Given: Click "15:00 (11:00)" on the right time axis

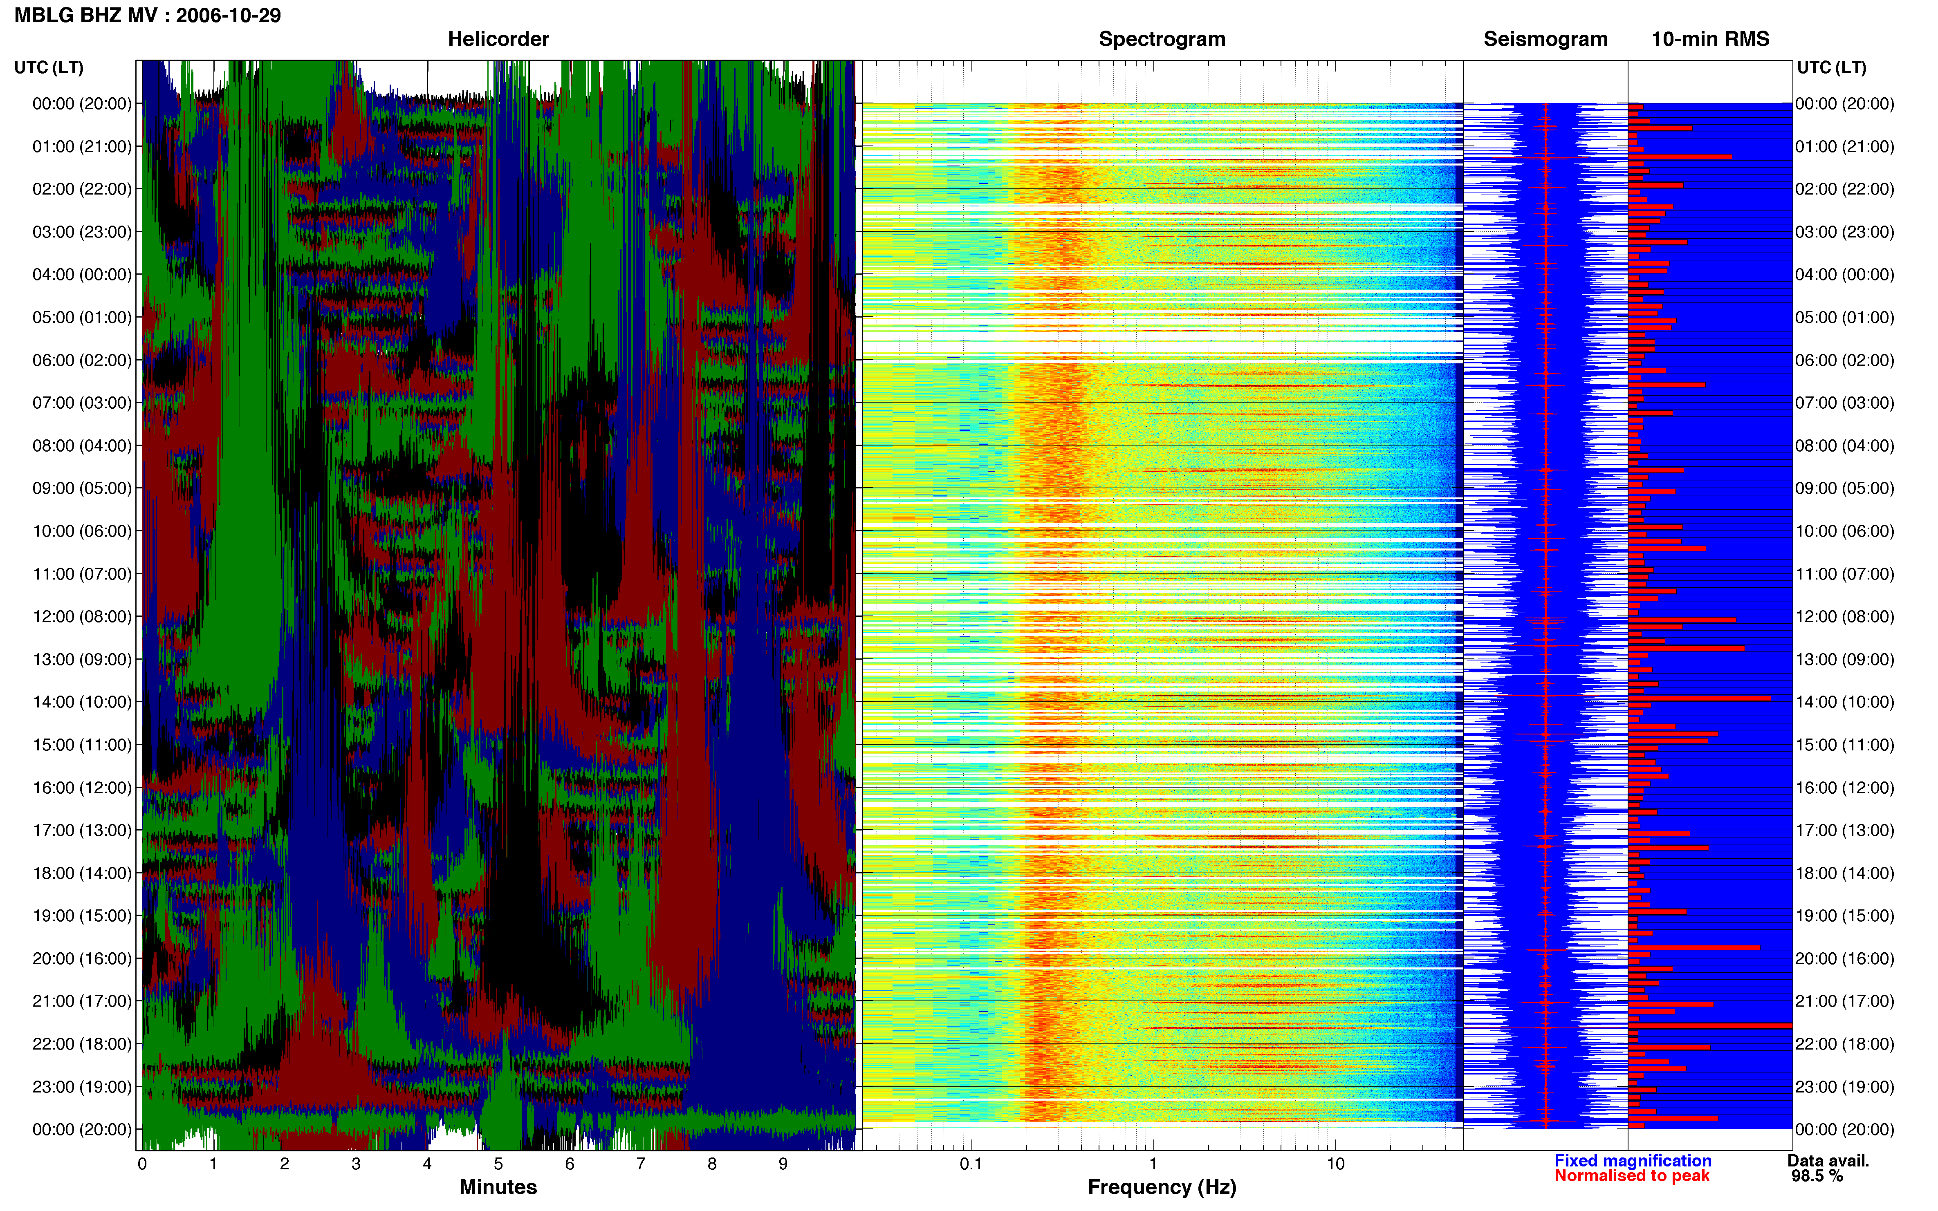Looking at the screenshot, I should coord(1845,745).
